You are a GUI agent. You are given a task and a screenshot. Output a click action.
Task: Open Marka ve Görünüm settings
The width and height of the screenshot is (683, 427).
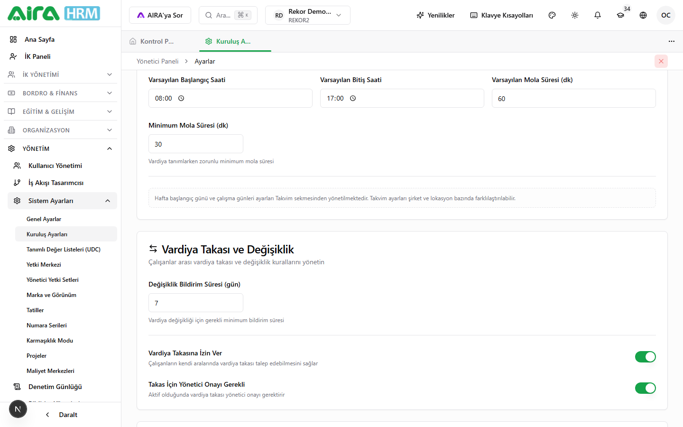[x=66, y=295]
